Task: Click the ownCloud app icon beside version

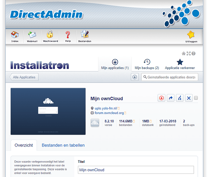Action: click(x=95, y=122)
